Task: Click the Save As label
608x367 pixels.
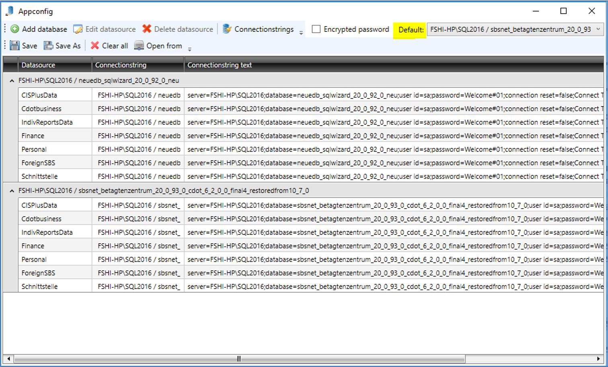Action: (68, 45)
